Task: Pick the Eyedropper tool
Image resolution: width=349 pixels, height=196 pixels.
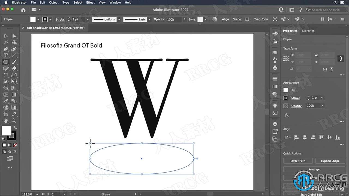Action: pos(6,101)
